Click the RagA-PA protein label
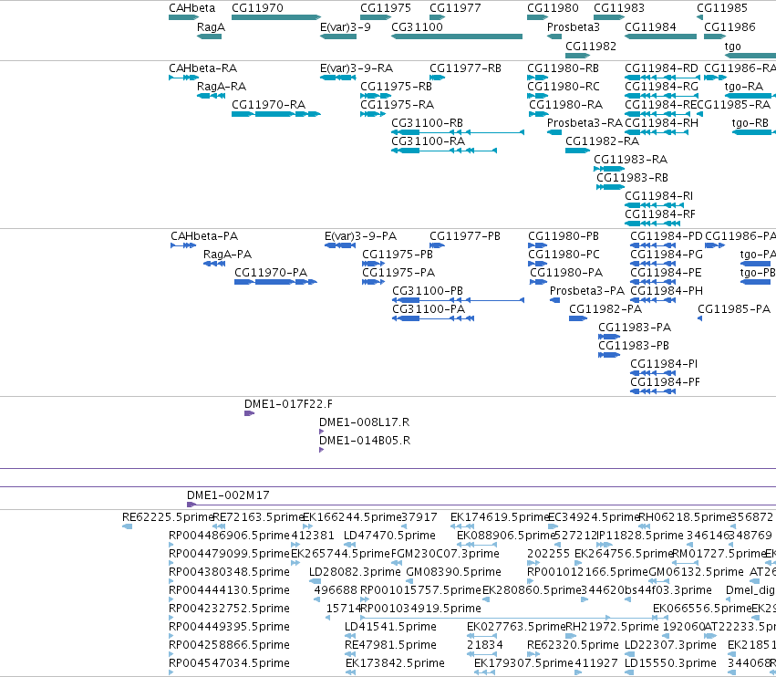The image size is (776, 677). pos(227,254)
